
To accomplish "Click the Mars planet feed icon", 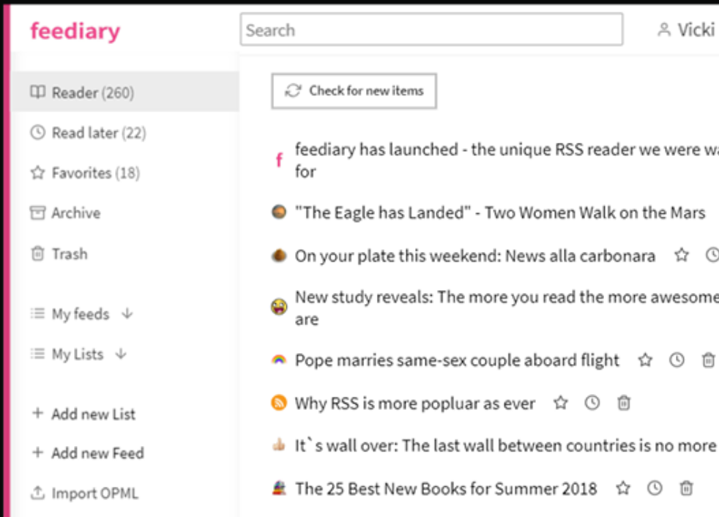I will pos(279,212).
